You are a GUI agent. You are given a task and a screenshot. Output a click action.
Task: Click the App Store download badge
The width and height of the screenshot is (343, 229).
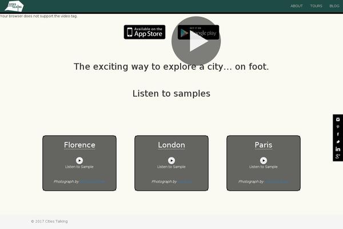tap(145, 32)
